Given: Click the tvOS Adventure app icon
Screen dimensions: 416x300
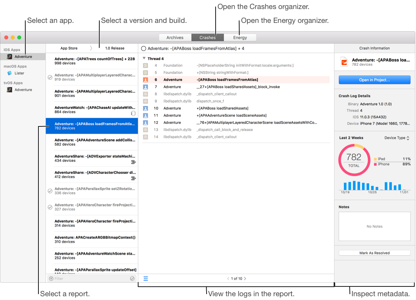Looking at the screenshot, I should (9, 90).
